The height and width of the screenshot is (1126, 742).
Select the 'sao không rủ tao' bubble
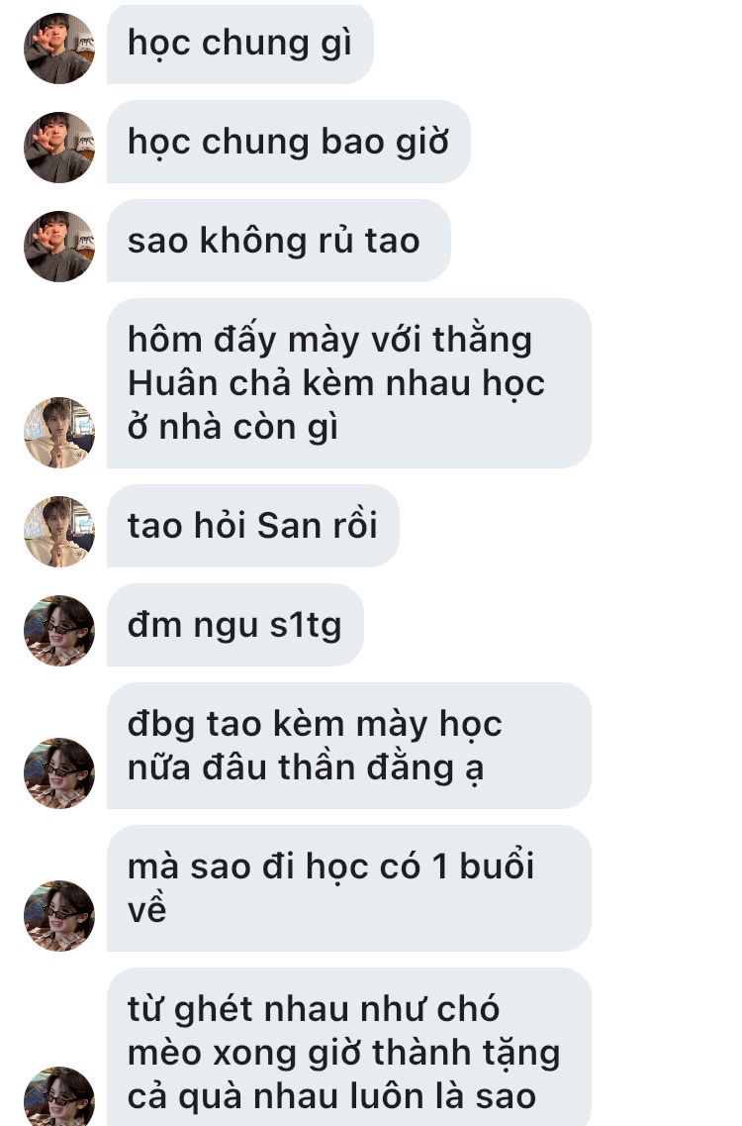[x=278, y=241]
